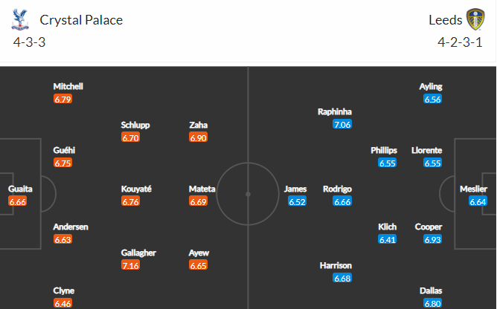Select Raphinha's 7.06 rating badge
This screenshot has height=309, width=497.
pos(342,124)
